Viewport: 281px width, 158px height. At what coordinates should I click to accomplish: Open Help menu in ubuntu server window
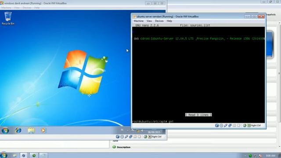coord(169,21)
